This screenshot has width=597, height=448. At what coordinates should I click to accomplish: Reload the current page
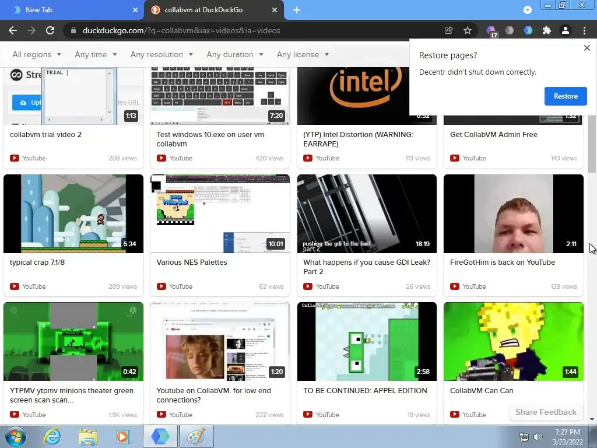tap(50, 30)
